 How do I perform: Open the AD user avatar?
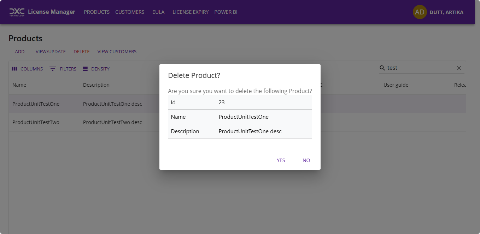click(x=420, y=12)
